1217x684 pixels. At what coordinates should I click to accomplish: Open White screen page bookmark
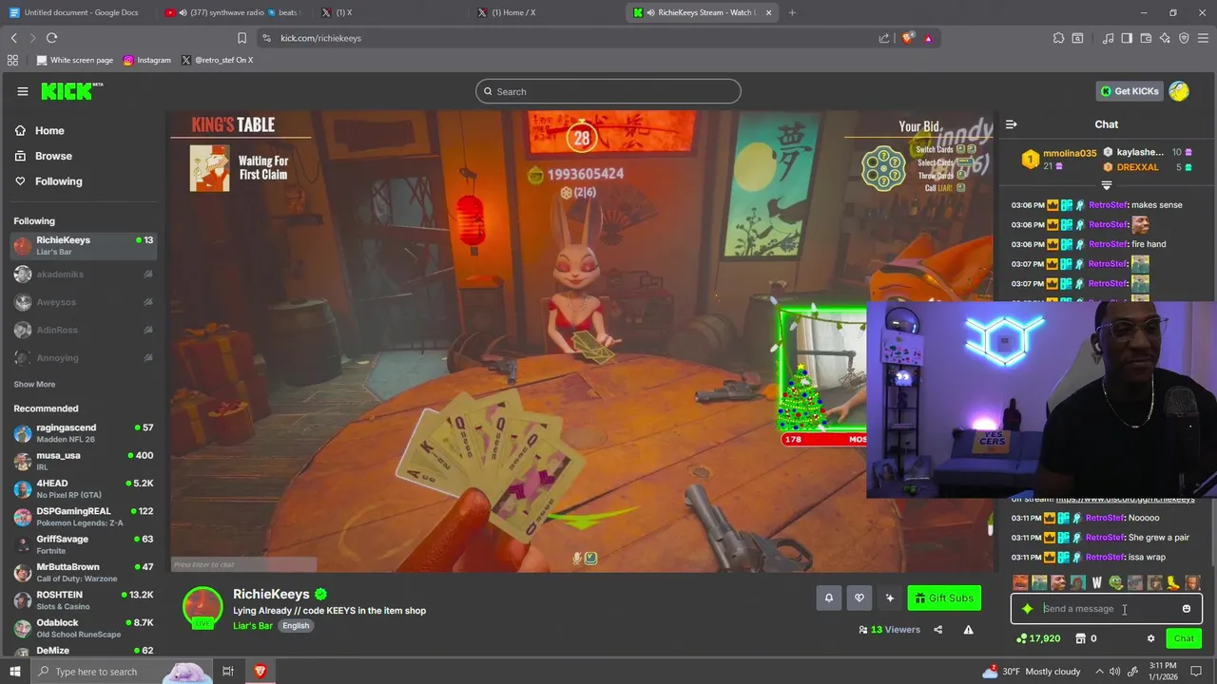tap(74, 60)
